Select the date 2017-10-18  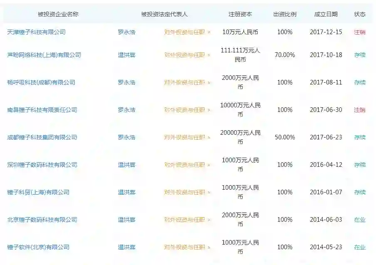[326, 55]
